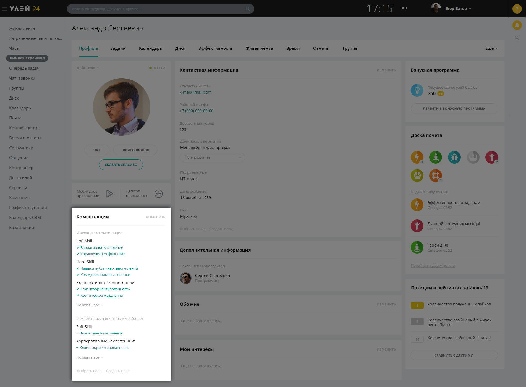The width and height of the screenshot is (526, 387).
Task: Open Контакт-центр in sidebar
Action: coord(24,128)
